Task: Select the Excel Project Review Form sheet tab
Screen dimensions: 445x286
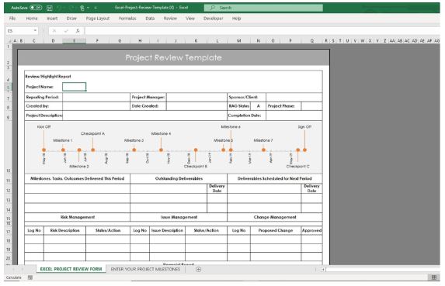Action: (71, 269)
